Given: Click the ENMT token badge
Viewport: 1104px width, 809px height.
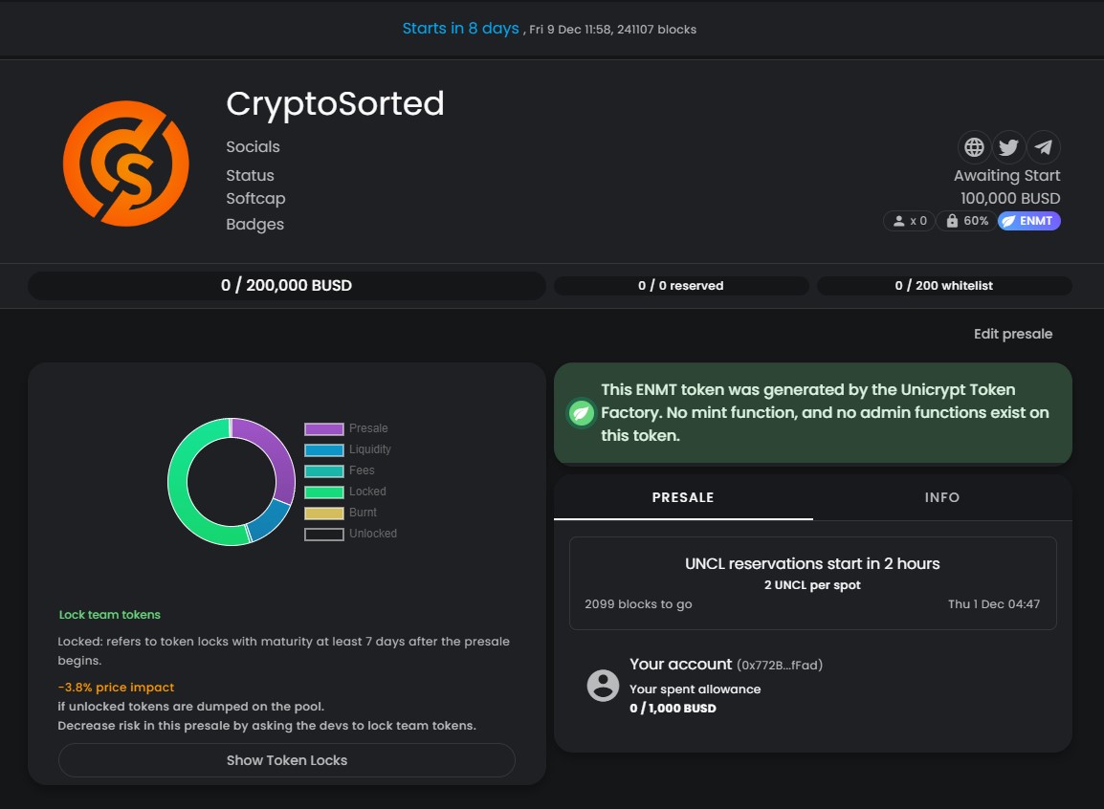Looking at the screenshot, I should (x=1028, y=221).
